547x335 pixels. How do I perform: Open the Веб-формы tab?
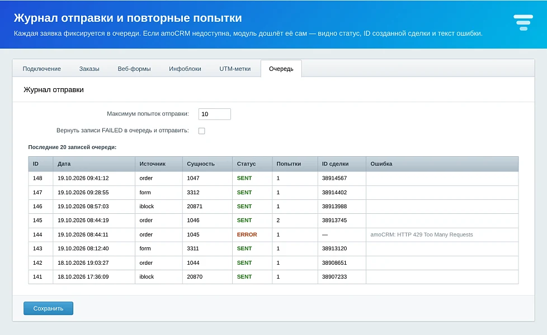(x=134, y=69)
